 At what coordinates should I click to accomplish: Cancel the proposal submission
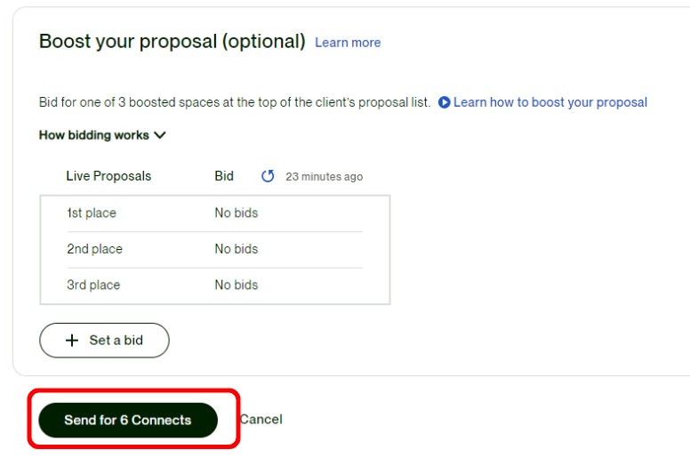261,420
